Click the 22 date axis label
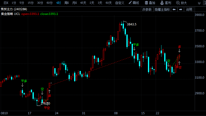The width and height of the screenshot is (206, 116). pyautogui.click(x=157, y=113)
